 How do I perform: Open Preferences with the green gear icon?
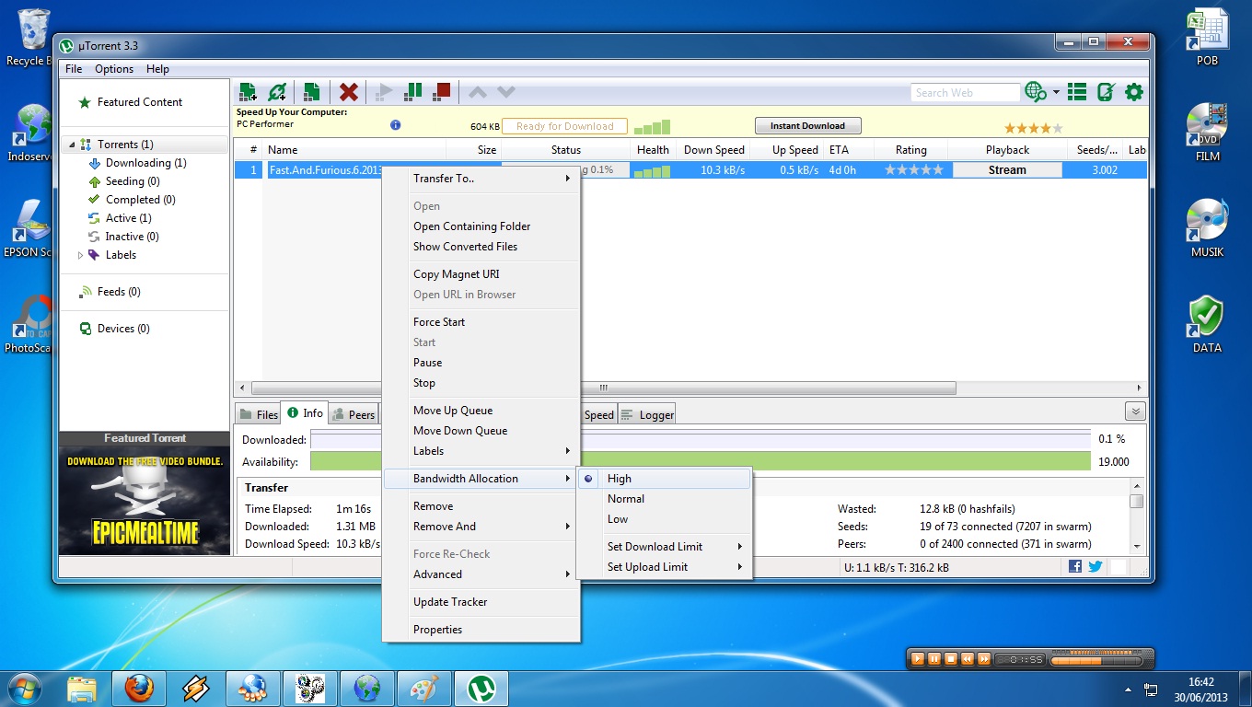coord(1134,92)
